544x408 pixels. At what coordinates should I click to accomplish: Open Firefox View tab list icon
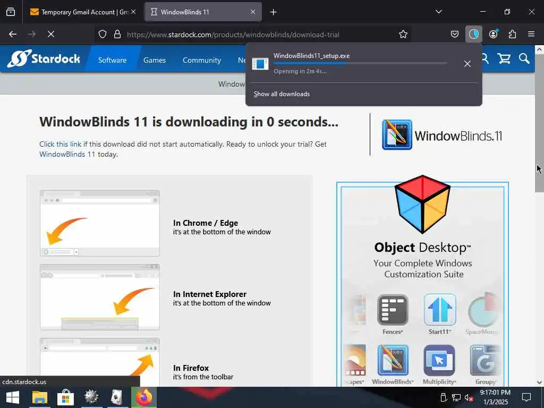[x=11, y=12]
